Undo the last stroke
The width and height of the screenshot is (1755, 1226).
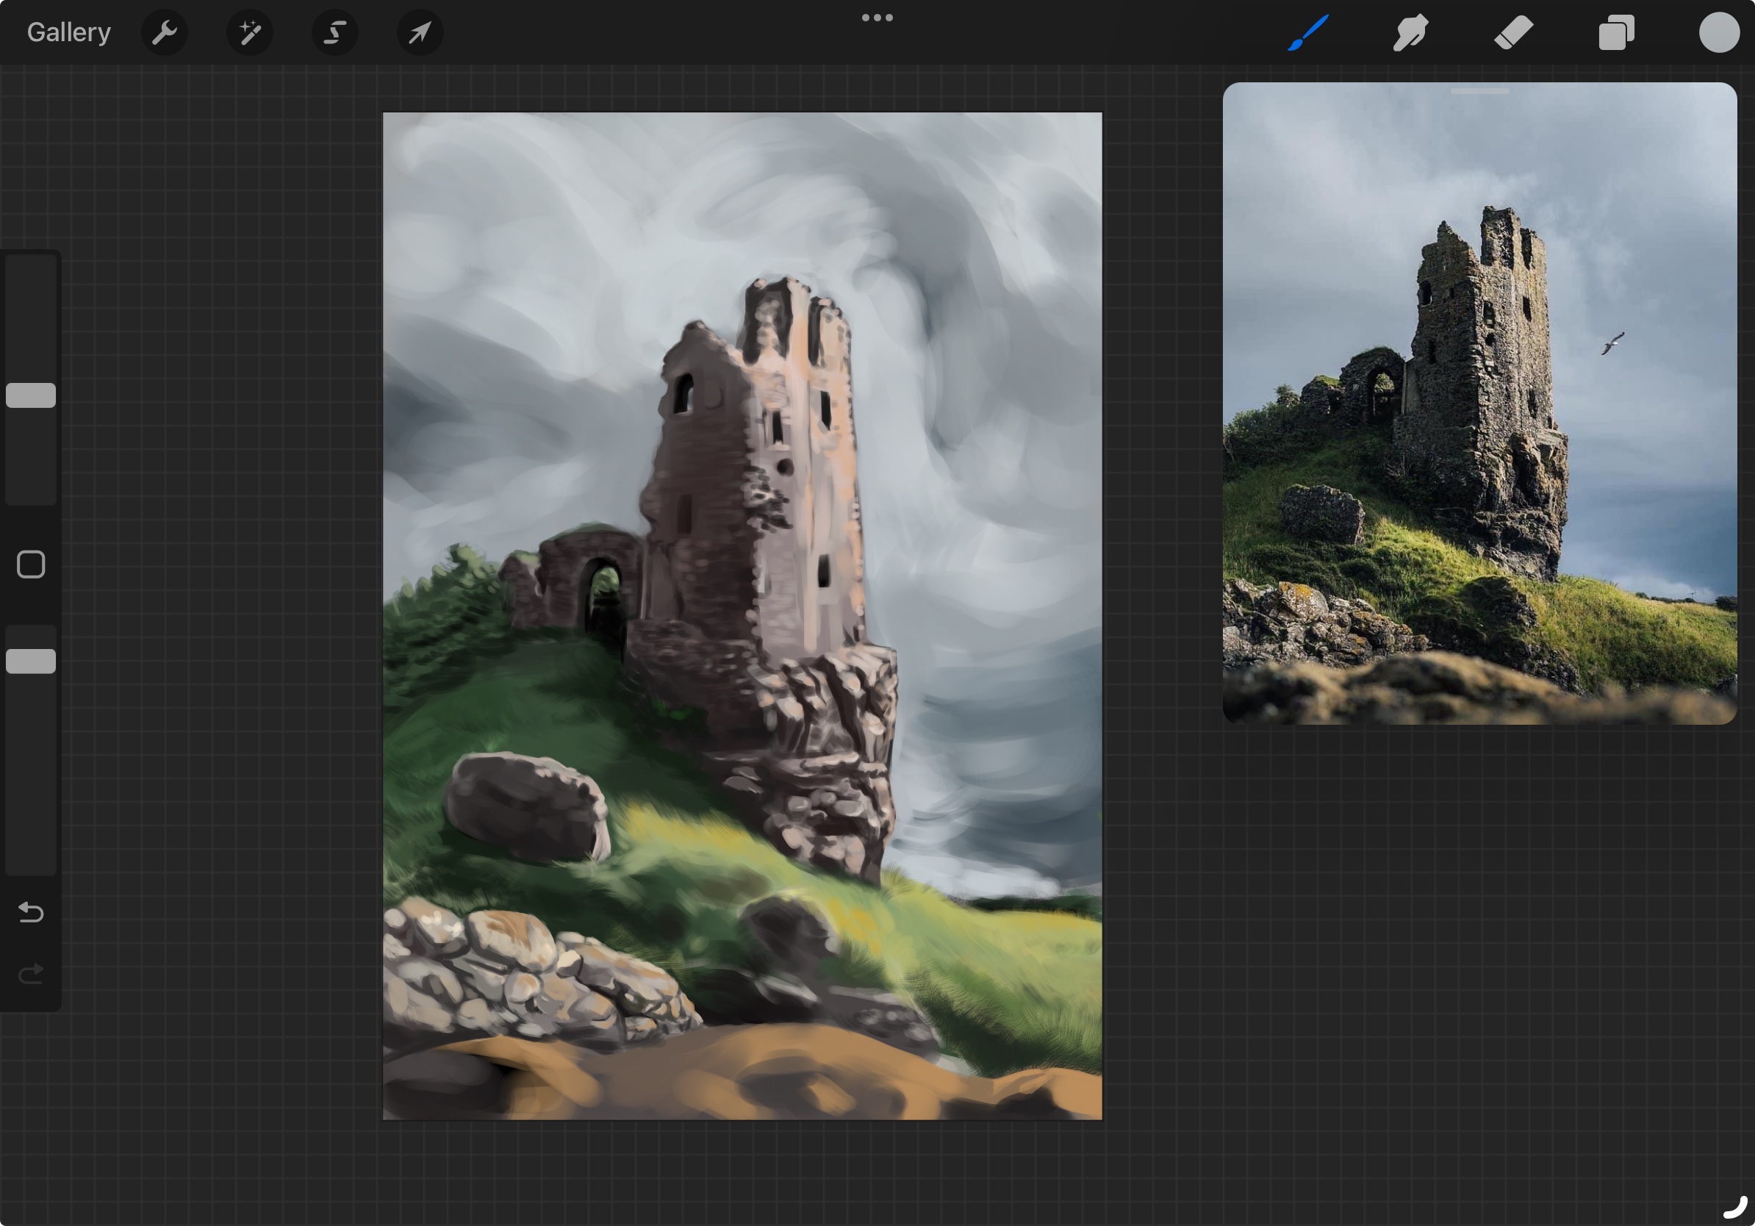coord(31,912)
